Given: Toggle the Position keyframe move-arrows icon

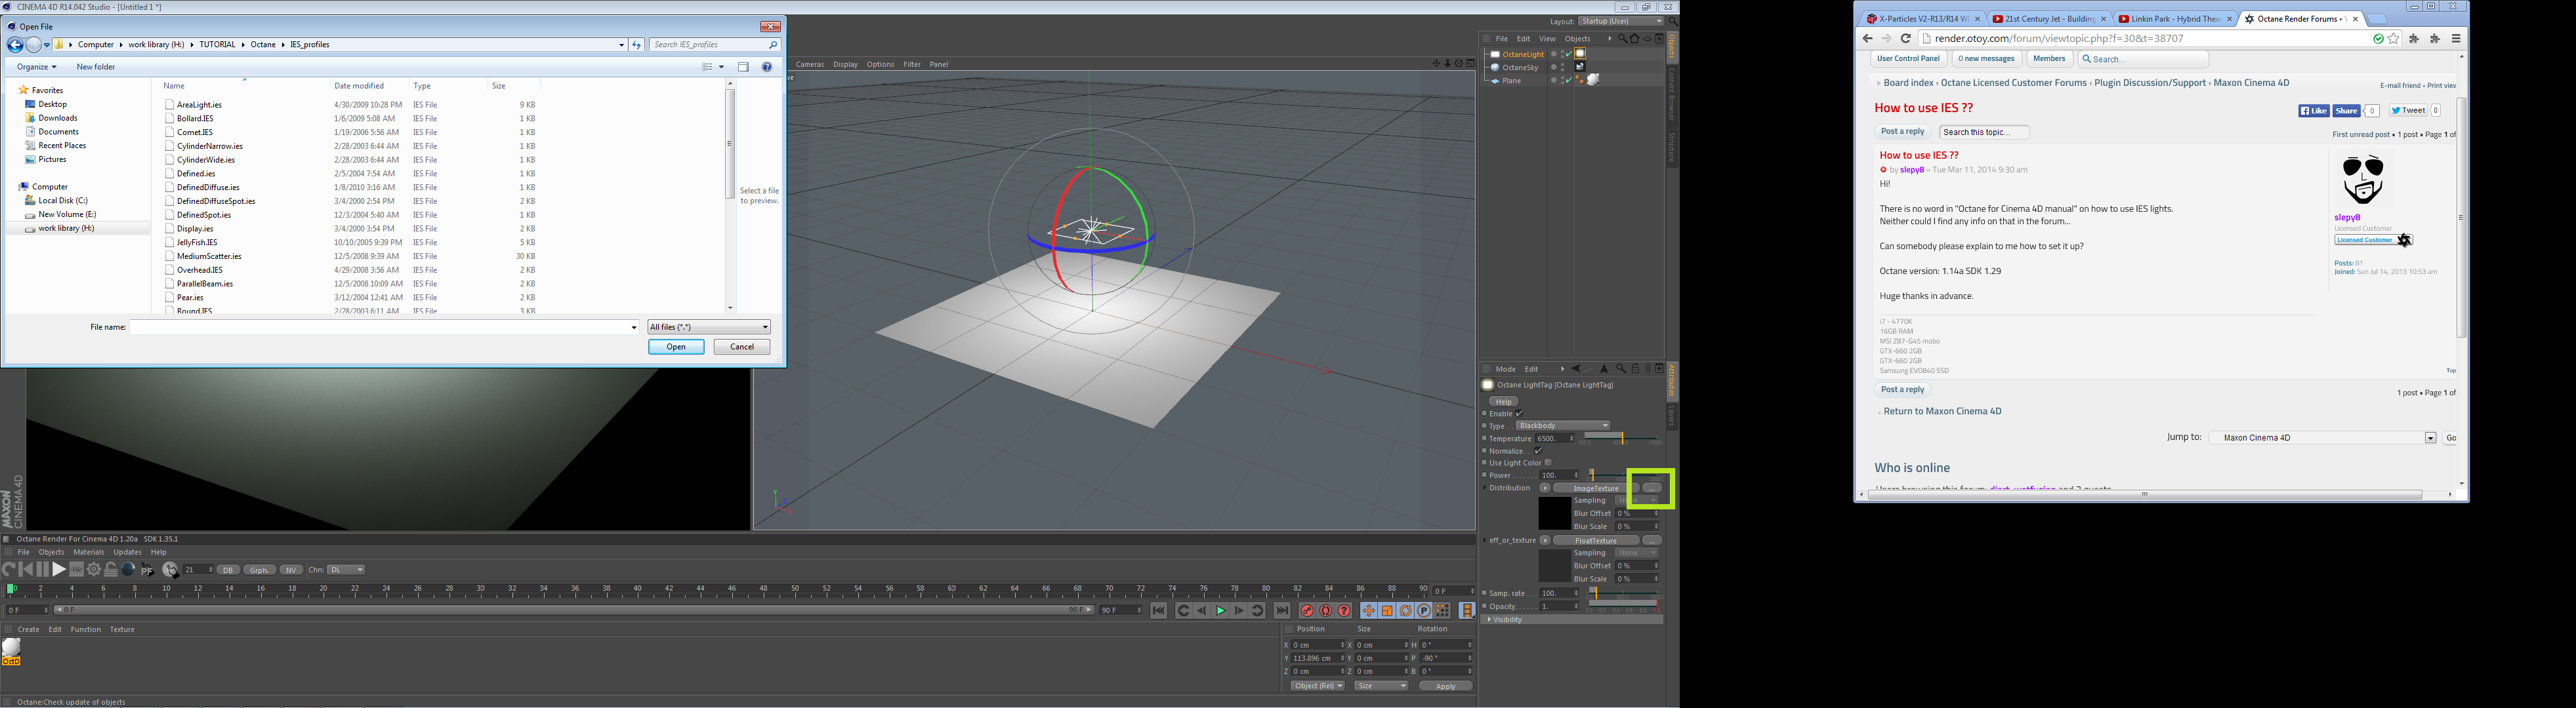Looking at the screenshot, I should tap(1368, 611).
